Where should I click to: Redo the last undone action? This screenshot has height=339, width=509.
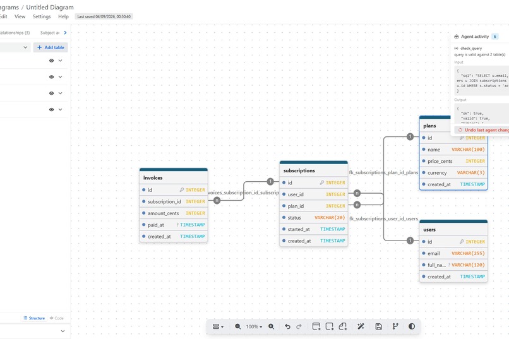[299, 326]
